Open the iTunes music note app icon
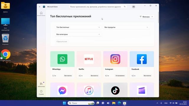 (89, 90)
